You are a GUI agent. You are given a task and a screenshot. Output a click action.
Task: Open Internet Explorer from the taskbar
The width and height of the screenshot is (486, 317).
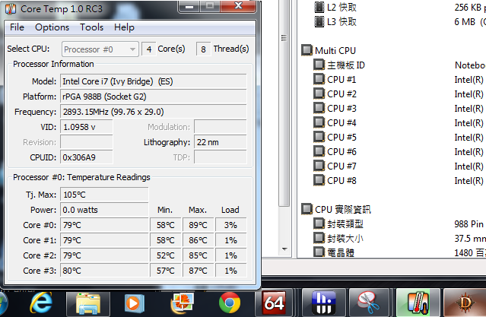pyautogui.click(x=40, y=303)
